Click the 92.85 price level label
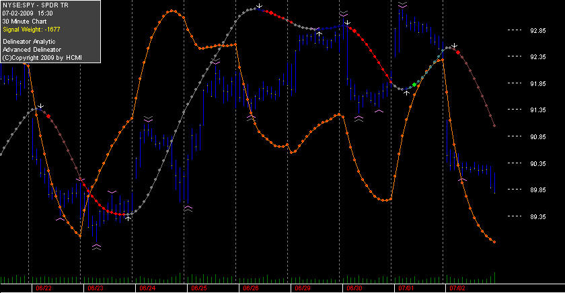The height and width of the screenshot is (293, 565). click(537, 31)
